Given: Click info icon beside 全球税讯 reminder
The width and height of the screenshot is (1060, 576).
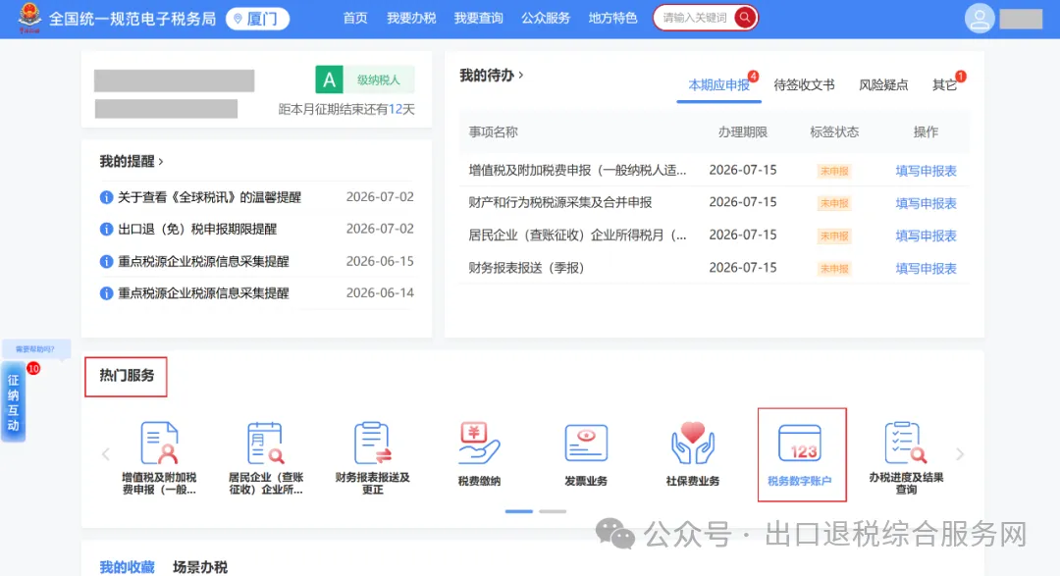Looking at the screenshot, I should click(x=106, y=197).
